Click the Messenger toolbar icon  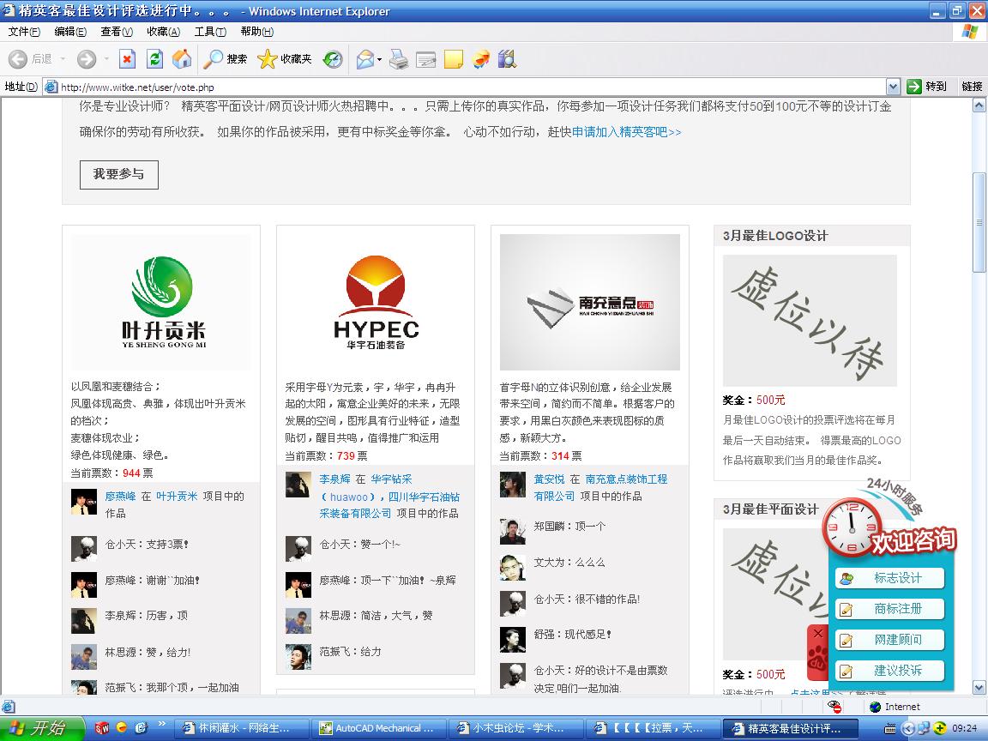pos(481,59)
